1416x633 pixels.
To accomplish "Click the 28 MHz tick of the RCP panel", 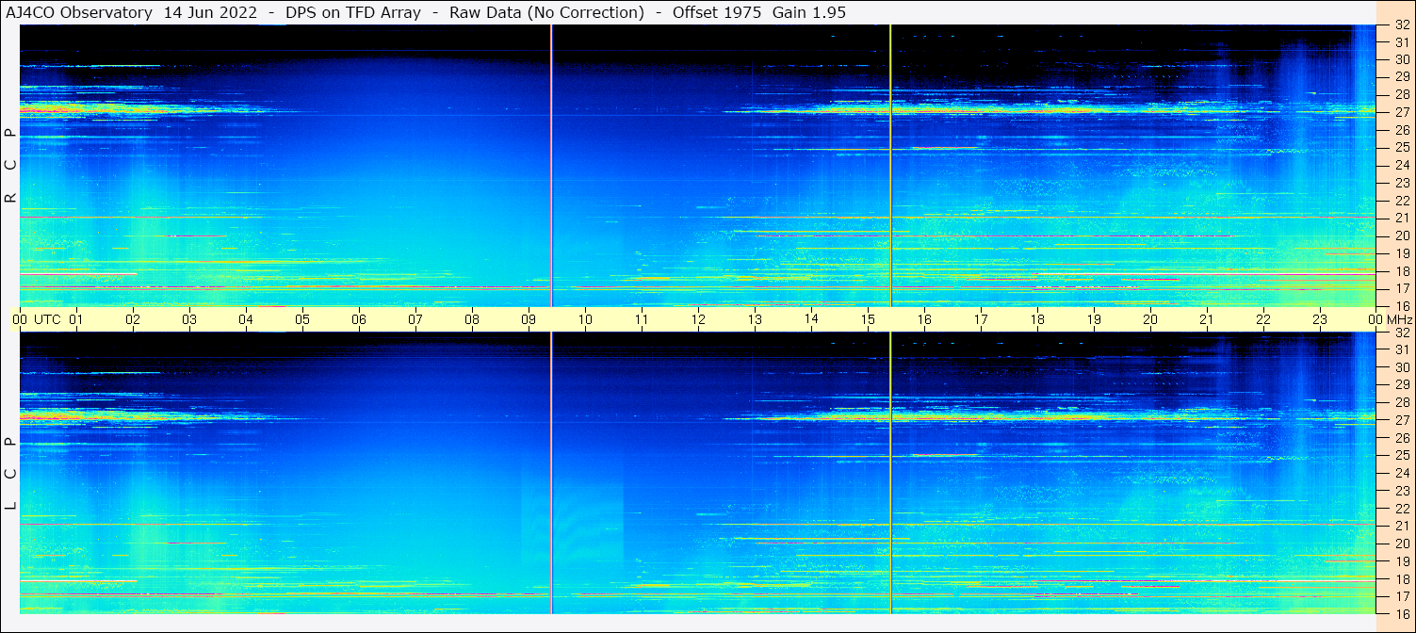I will 1401,95.
